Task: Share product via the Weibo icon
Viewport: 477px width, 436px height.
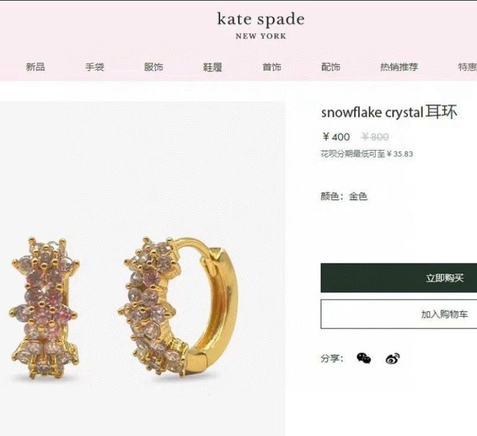Action: pyautogui.click(x=393, y=358)
